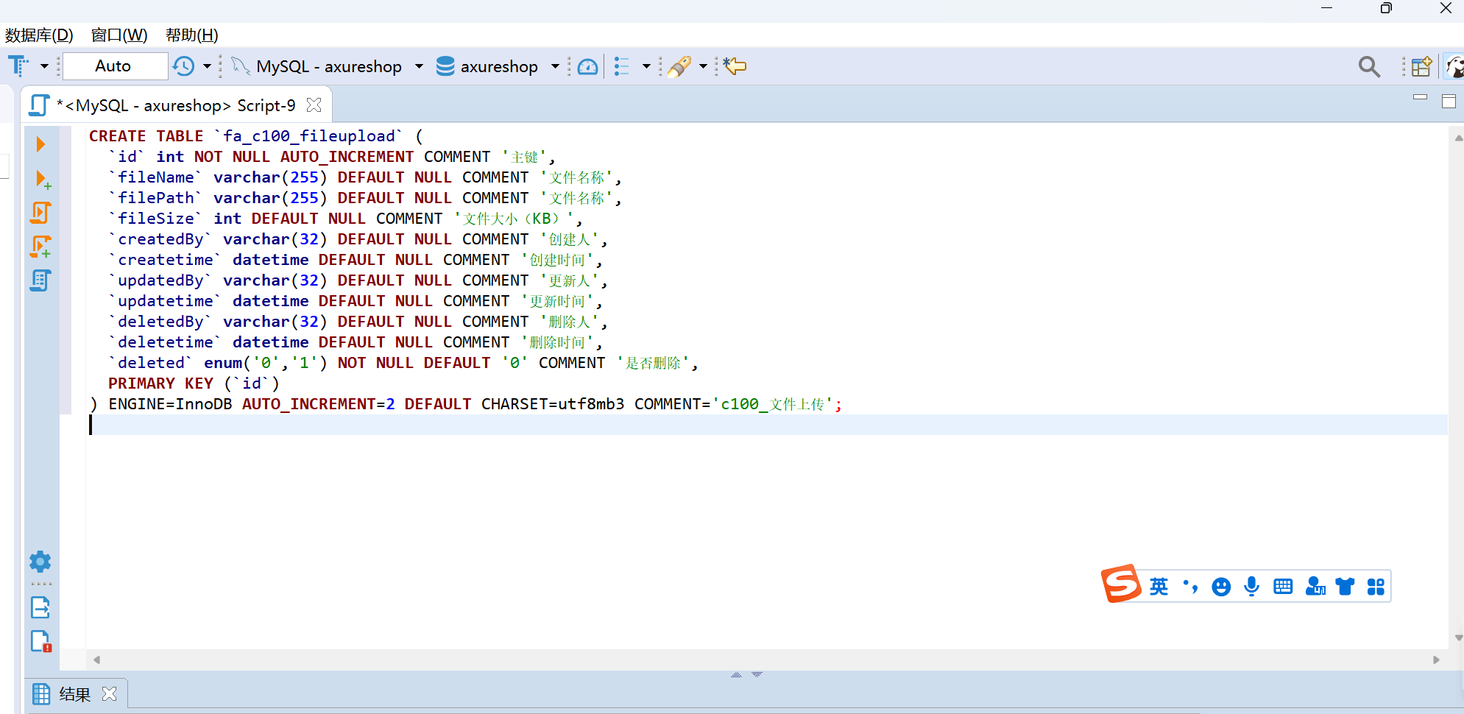This screenshot has width=1464, height=714.
Task: Open the transaction mode dropdown arrow
Action: click(x=44, y=66)
